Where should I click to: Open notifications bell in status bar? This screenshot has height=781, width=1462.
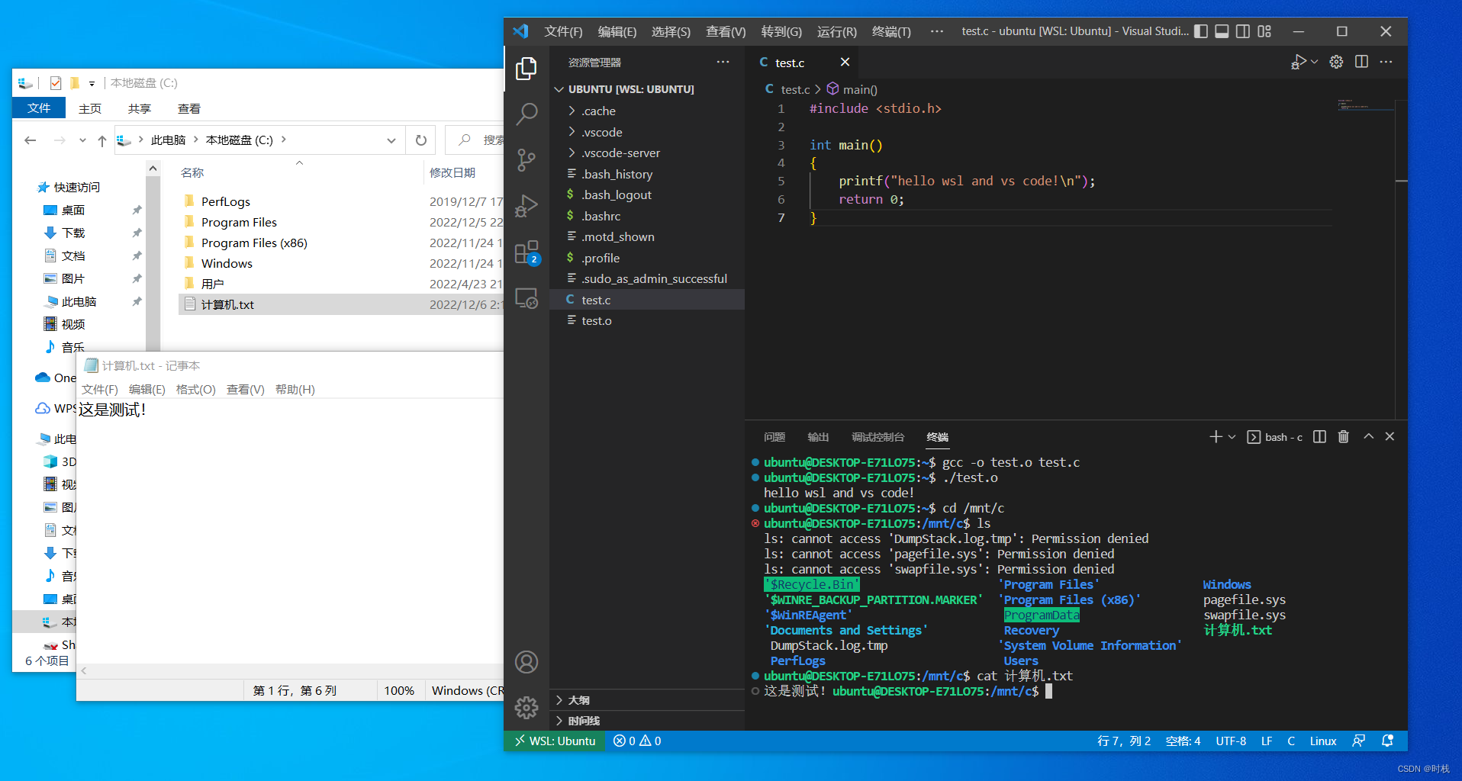(1387, 741)
